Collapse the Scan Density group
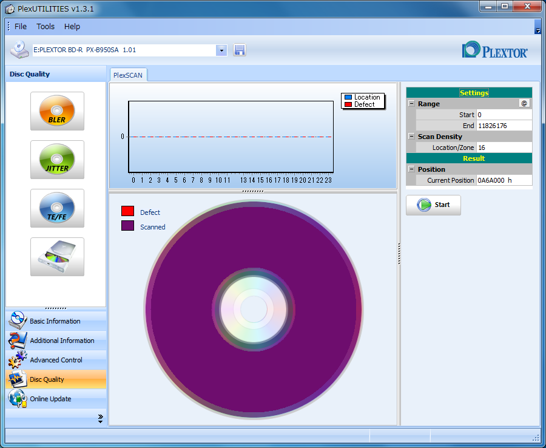The width and height of the screenshot is (546, 448). coord(411,136)
